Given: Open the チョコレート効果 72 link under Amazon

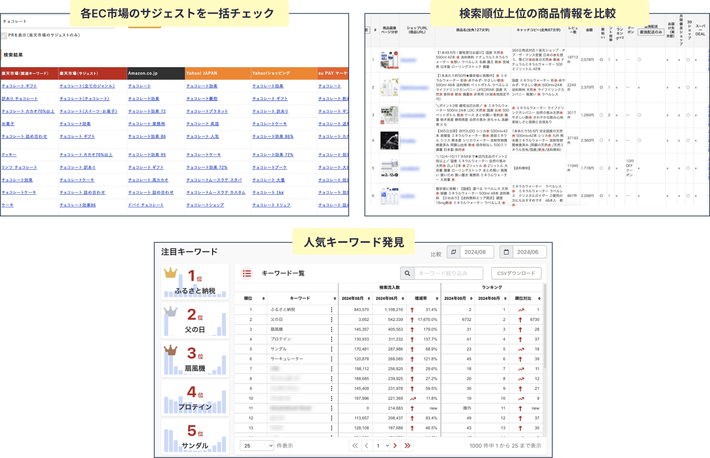Looking at the screenshot, I should [147, 111].
